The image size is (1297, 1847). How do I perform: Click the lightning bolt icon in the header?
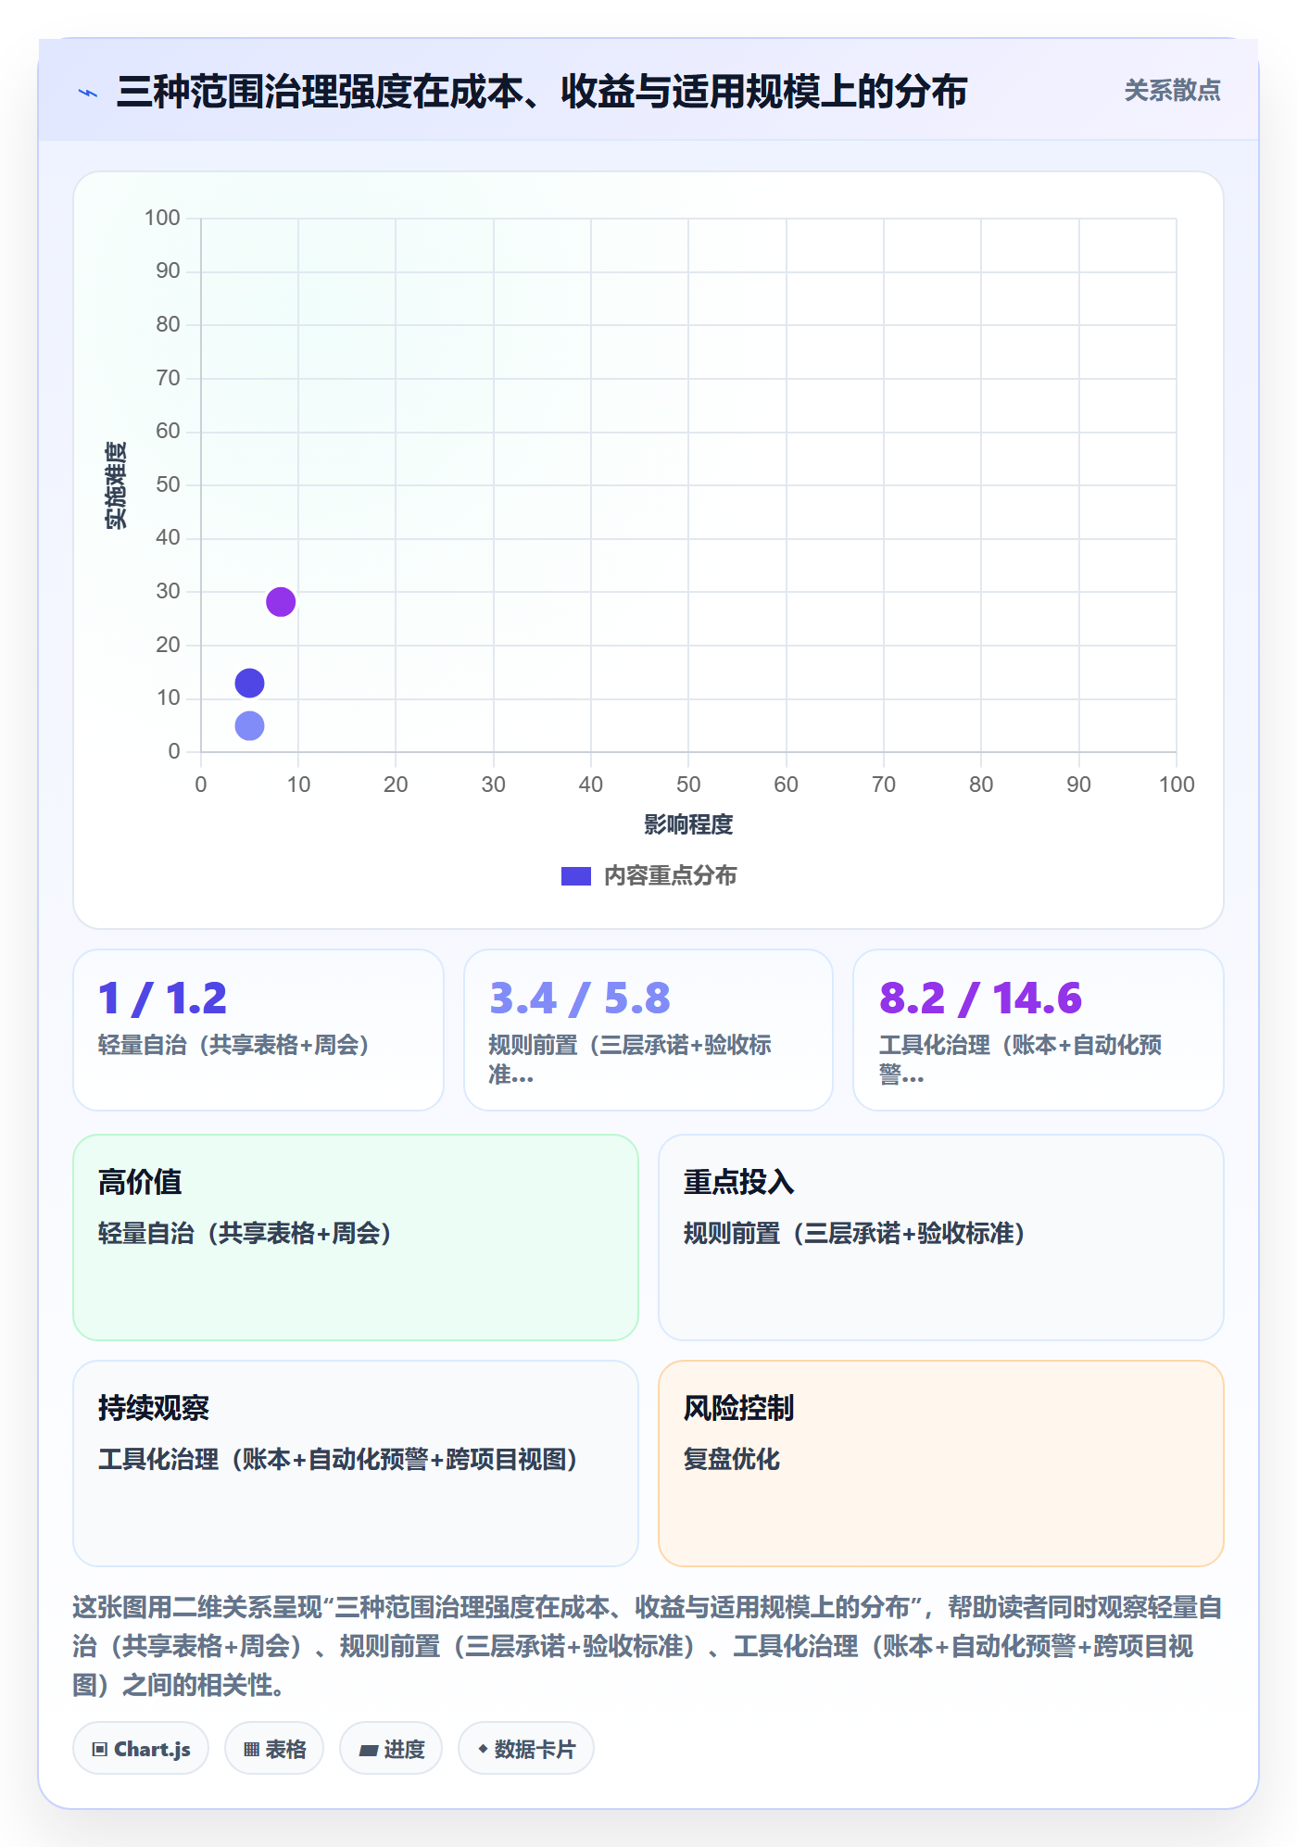point(88,93)
